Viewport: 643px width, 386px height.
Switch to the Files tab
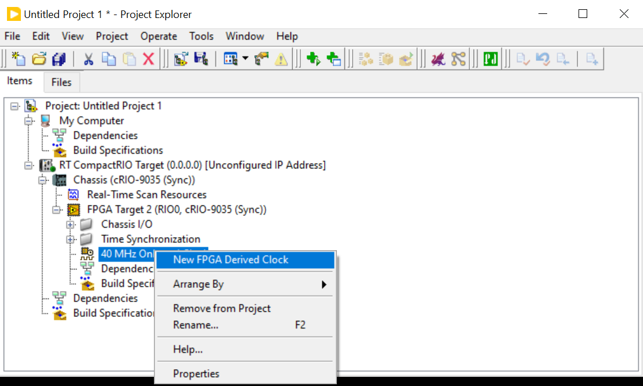[x=62, y=82]
